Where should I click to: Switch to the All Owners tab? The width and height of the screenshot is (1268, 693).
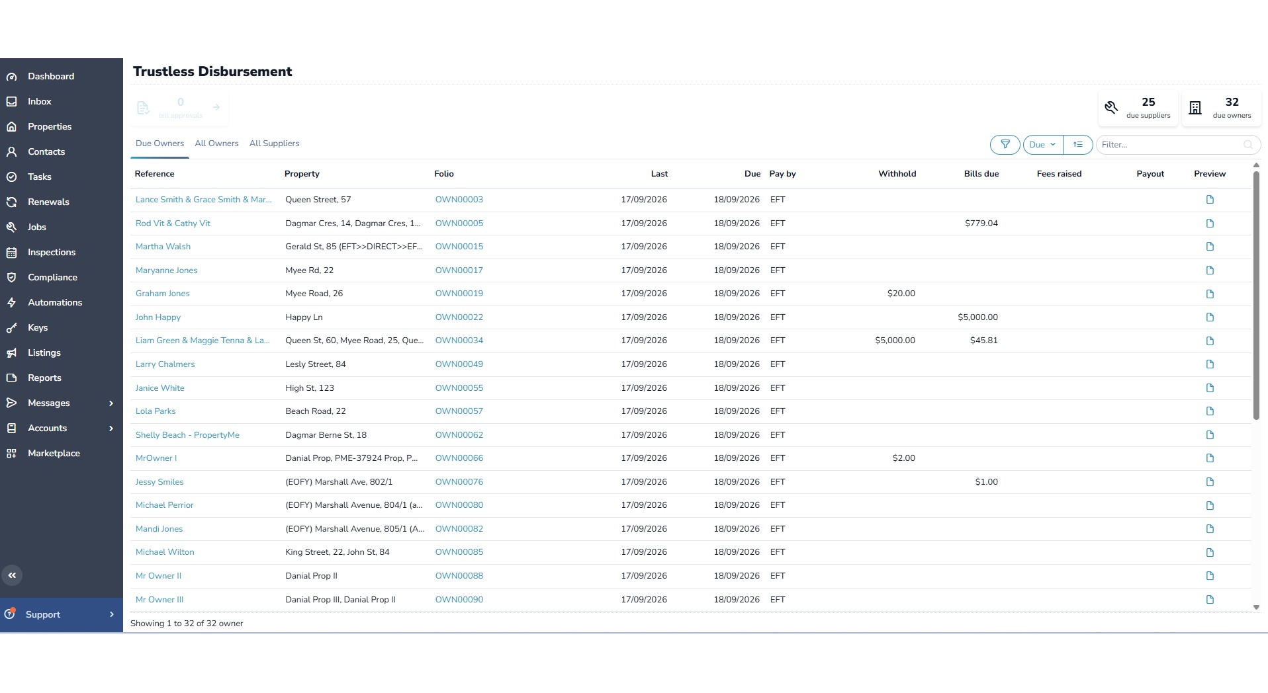(x=216, y=143)
